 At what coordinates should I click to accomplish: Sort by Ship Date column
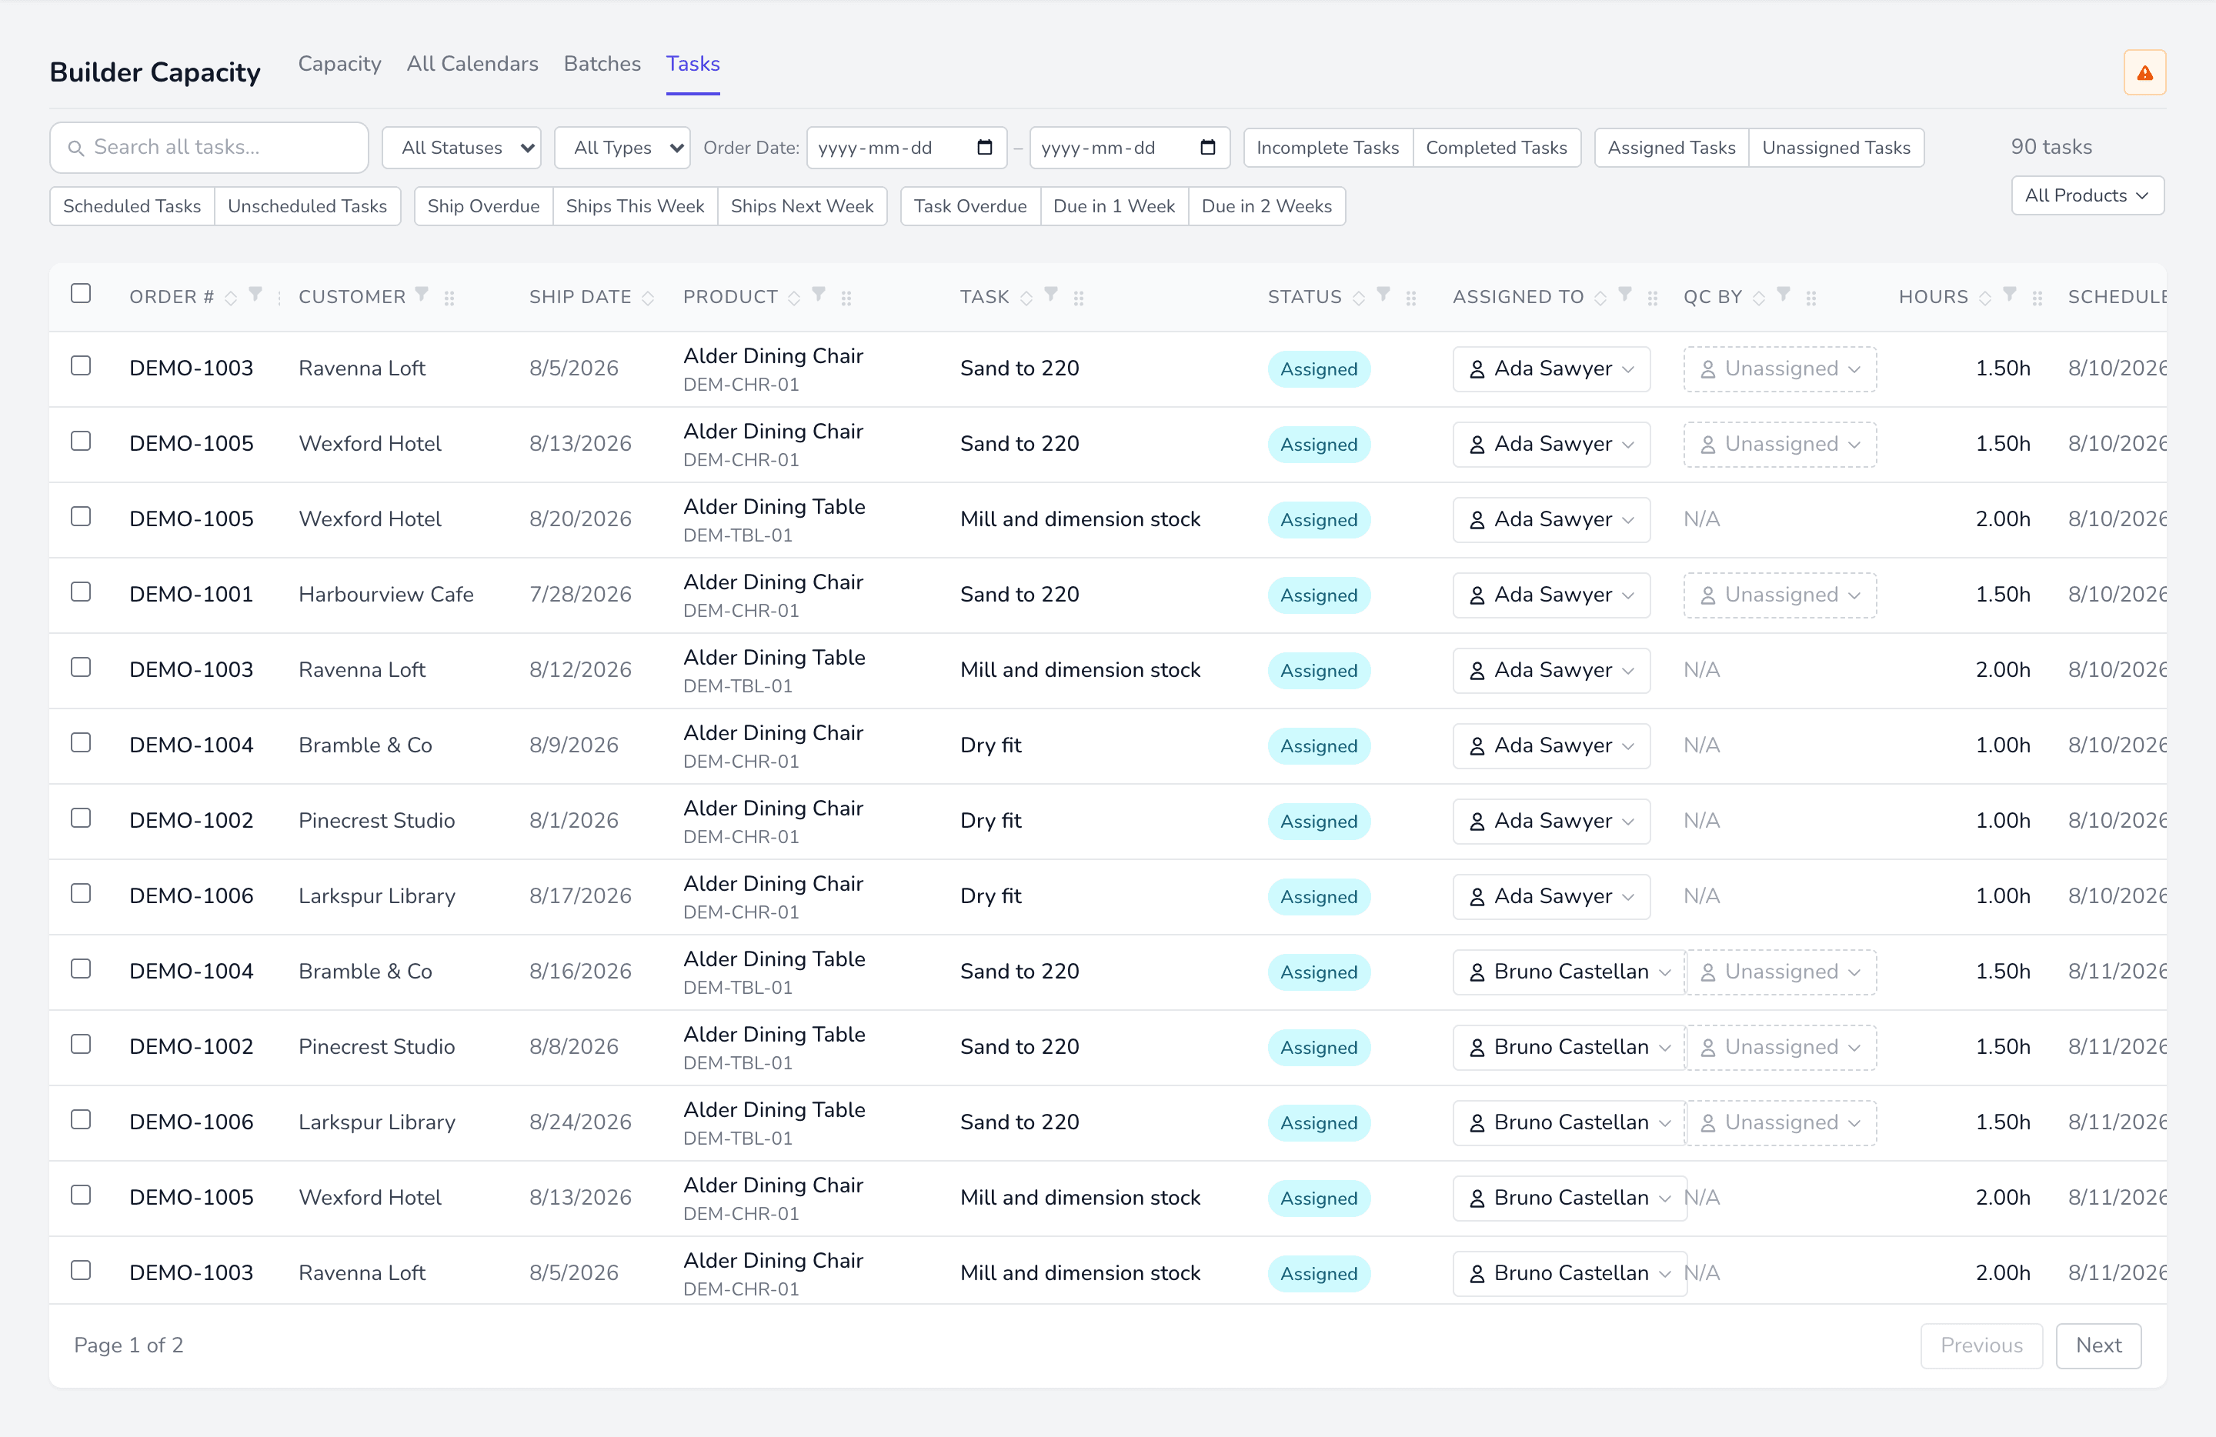tap(648, 298)
